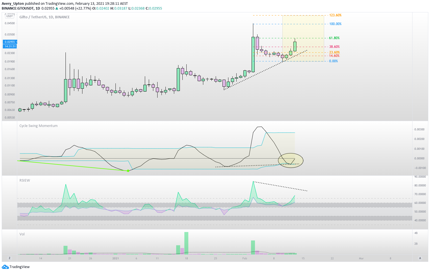Toggle the auto scale A button
This screenshot has width=430, height=272.
[x=420, y=258]
